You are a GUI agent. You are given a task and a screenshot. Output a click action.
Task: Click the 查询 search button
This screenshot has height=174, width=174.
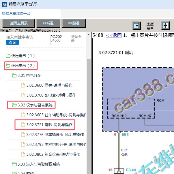click(12, 42)
